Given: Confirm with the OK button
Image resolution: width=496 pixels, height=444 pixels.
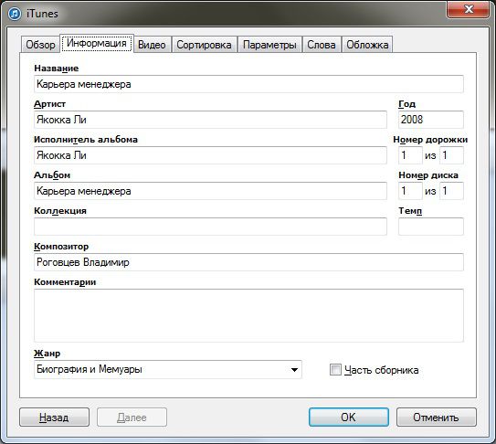Looking at the screenshot, I should pyautogui.click(x=349, y=418).
